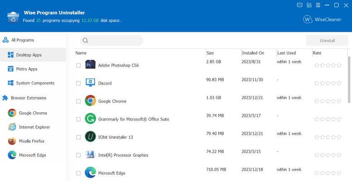Click the Google Chrome icon in program list

(x=90, y=101)
